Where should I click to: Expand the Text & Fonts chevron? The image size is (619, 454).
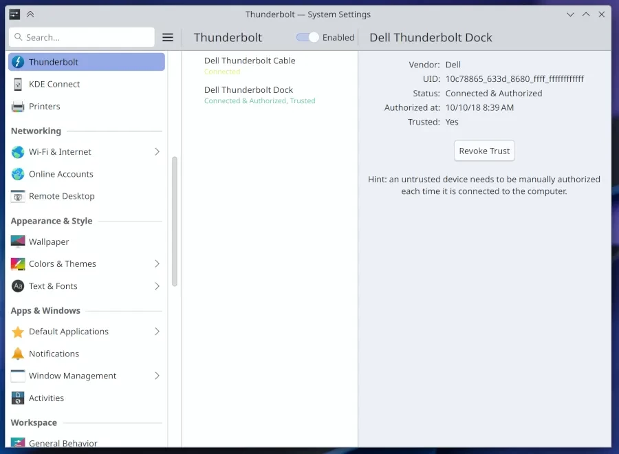pos(157,286)
